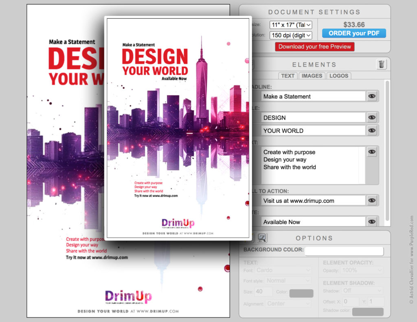
Task: Open the Shadow Off dropdown
Action: point(362,291)
